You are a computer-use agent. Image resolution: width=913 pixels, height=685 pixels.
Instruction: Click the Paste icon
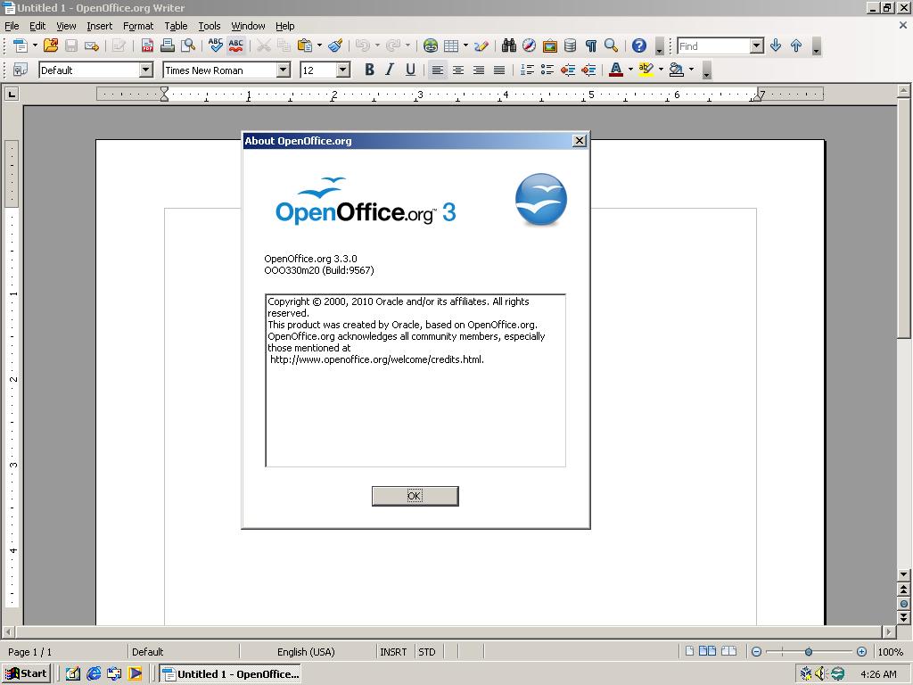pyautogui.click(x=304, y=45)
